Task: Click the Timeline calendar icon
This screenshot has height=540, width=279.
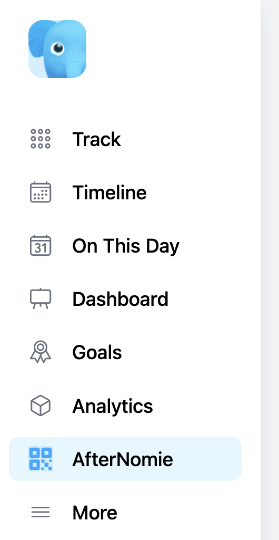Action: [41, 192]
